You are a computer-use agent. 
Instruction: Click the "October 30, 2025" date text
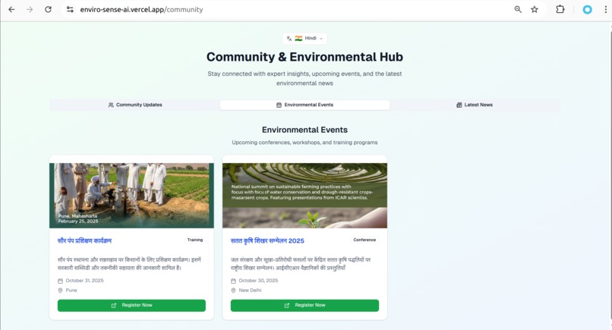[258, 281]
